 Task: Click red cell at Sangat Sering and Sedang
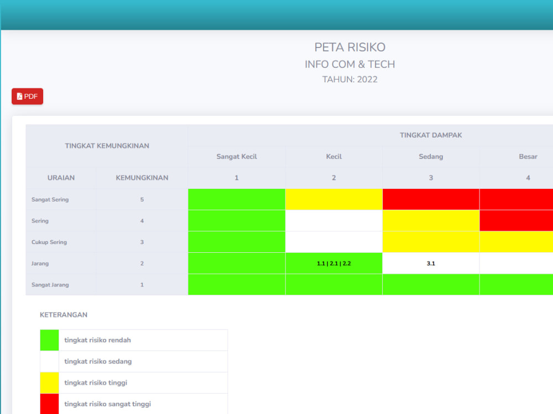pyautogui.click(x=431, y=199)
